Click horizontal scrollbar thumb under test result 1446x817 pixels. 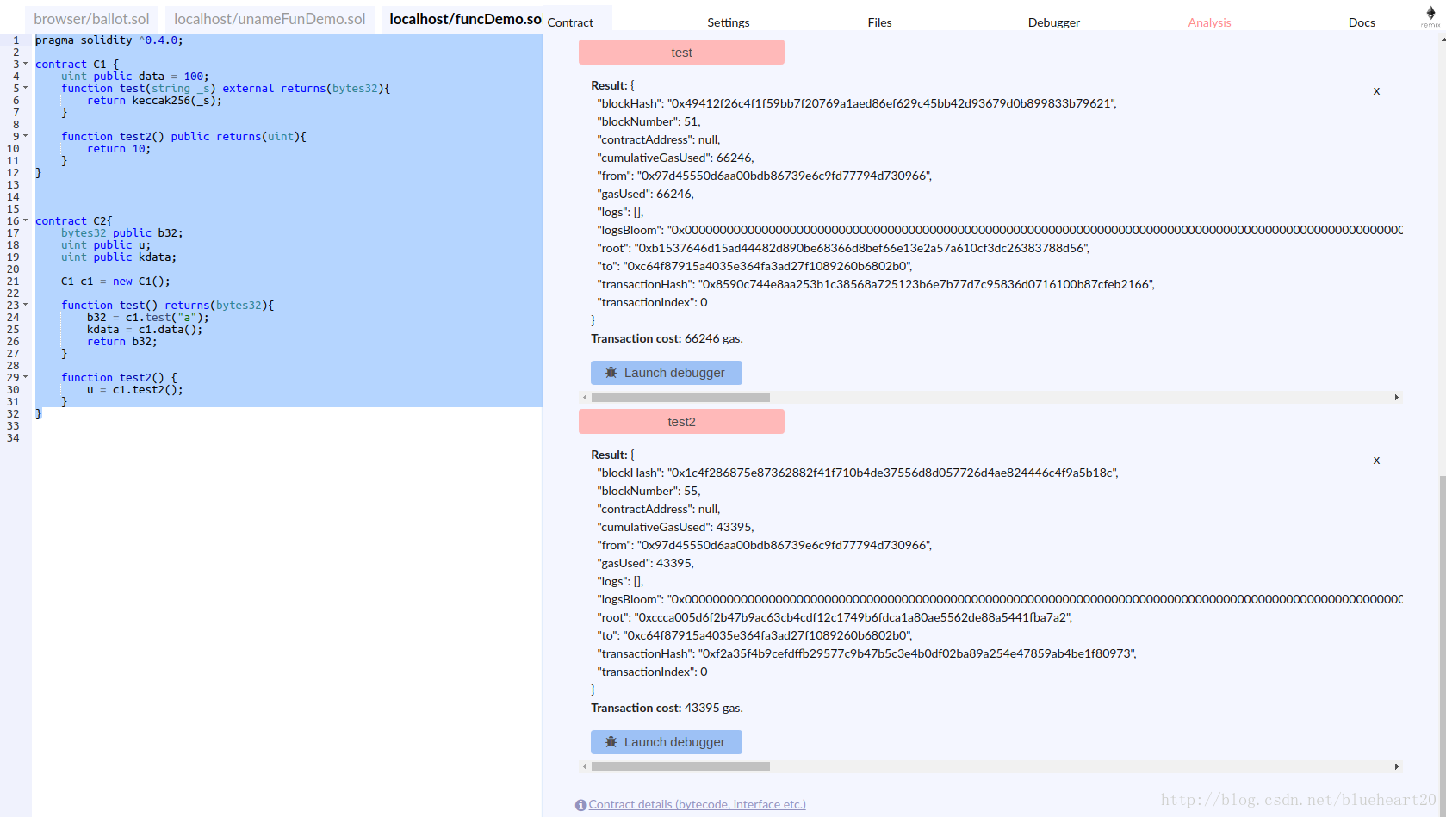(680, 398)
